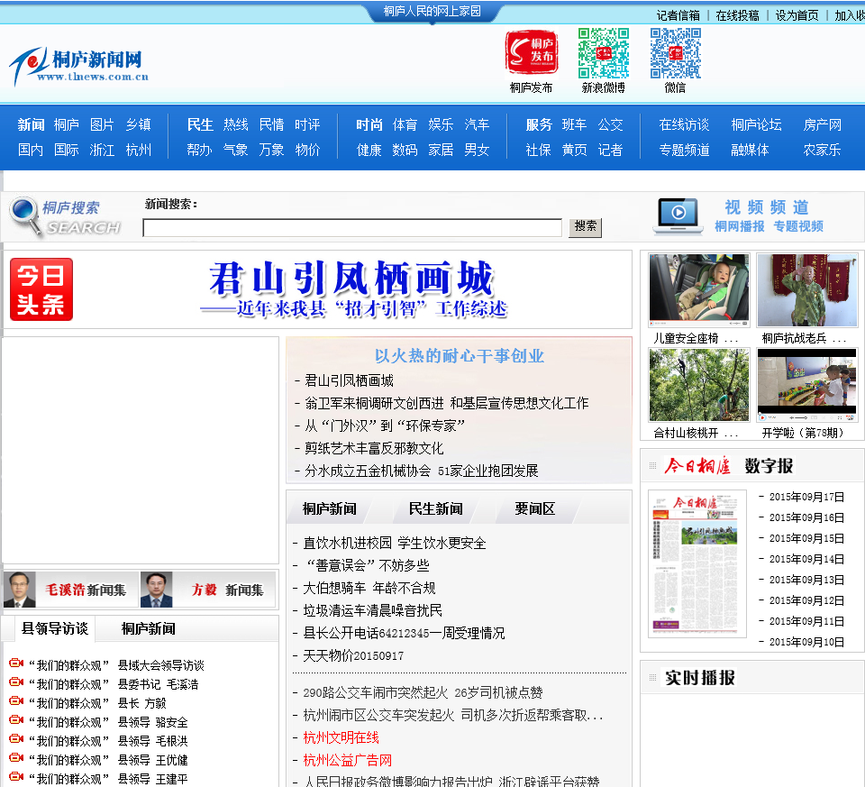Open 杭州公益广告网 red link
865x787 pixels.
click(348, 761)
